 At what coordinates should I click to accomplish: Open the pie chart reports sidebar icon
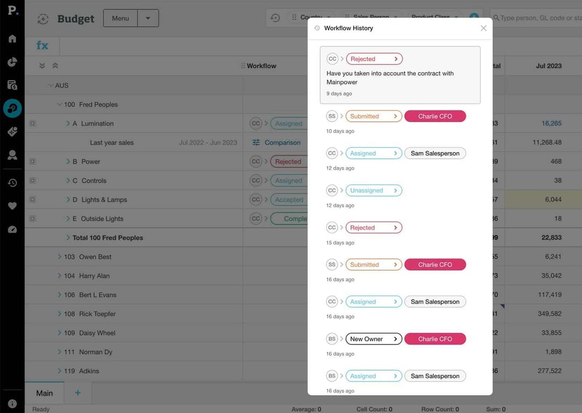pyautogui.click(x=12, y=62)
